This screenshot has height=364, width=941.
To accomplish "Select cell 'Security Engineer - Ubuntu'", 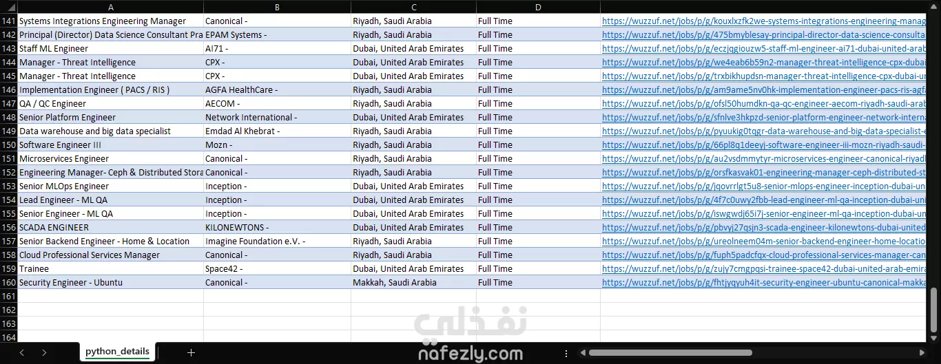I will pyautogui.click(x=111, y=282).
